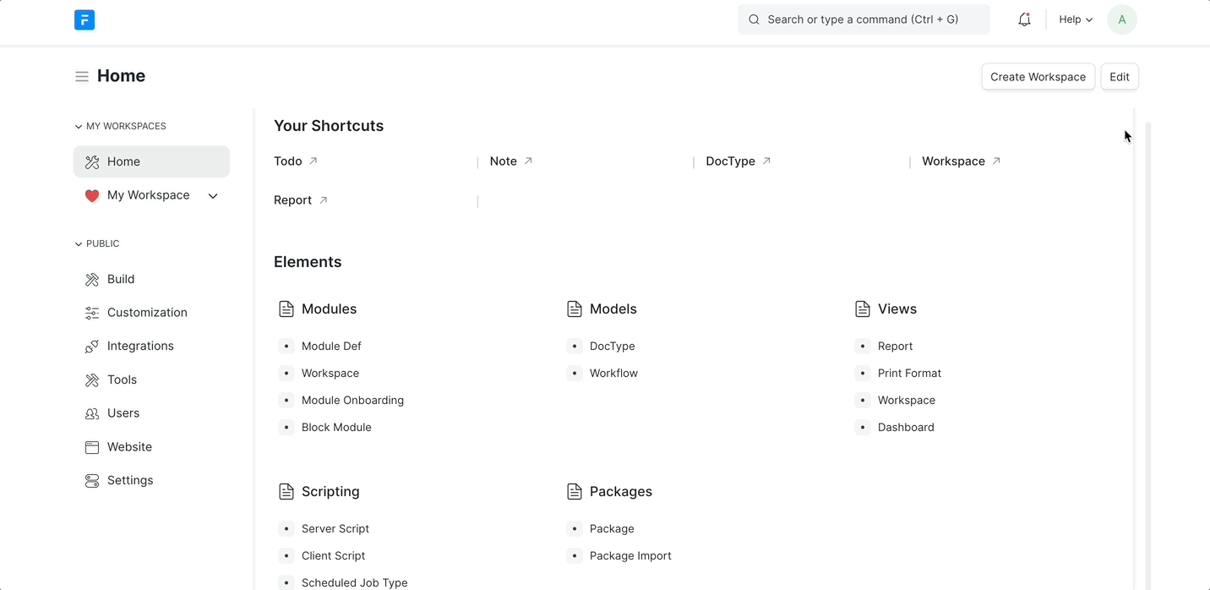Open Customization workspace in sidebar
This screenshot has width=1210, height=590.
[147, 313]
